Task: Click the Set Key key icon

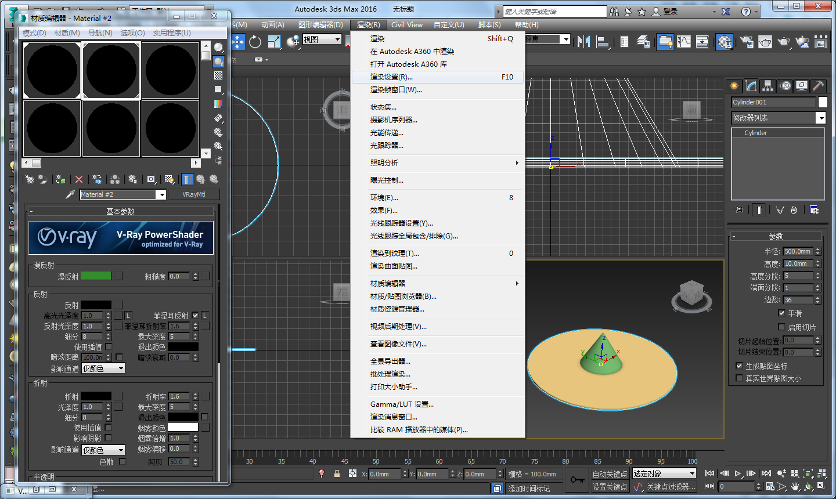Action: [x=577, y=480]
